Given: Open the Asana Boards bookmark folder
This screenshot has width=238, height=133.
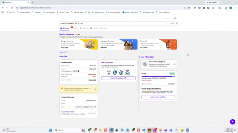Looking at the screenshot, I should point(98,12).
